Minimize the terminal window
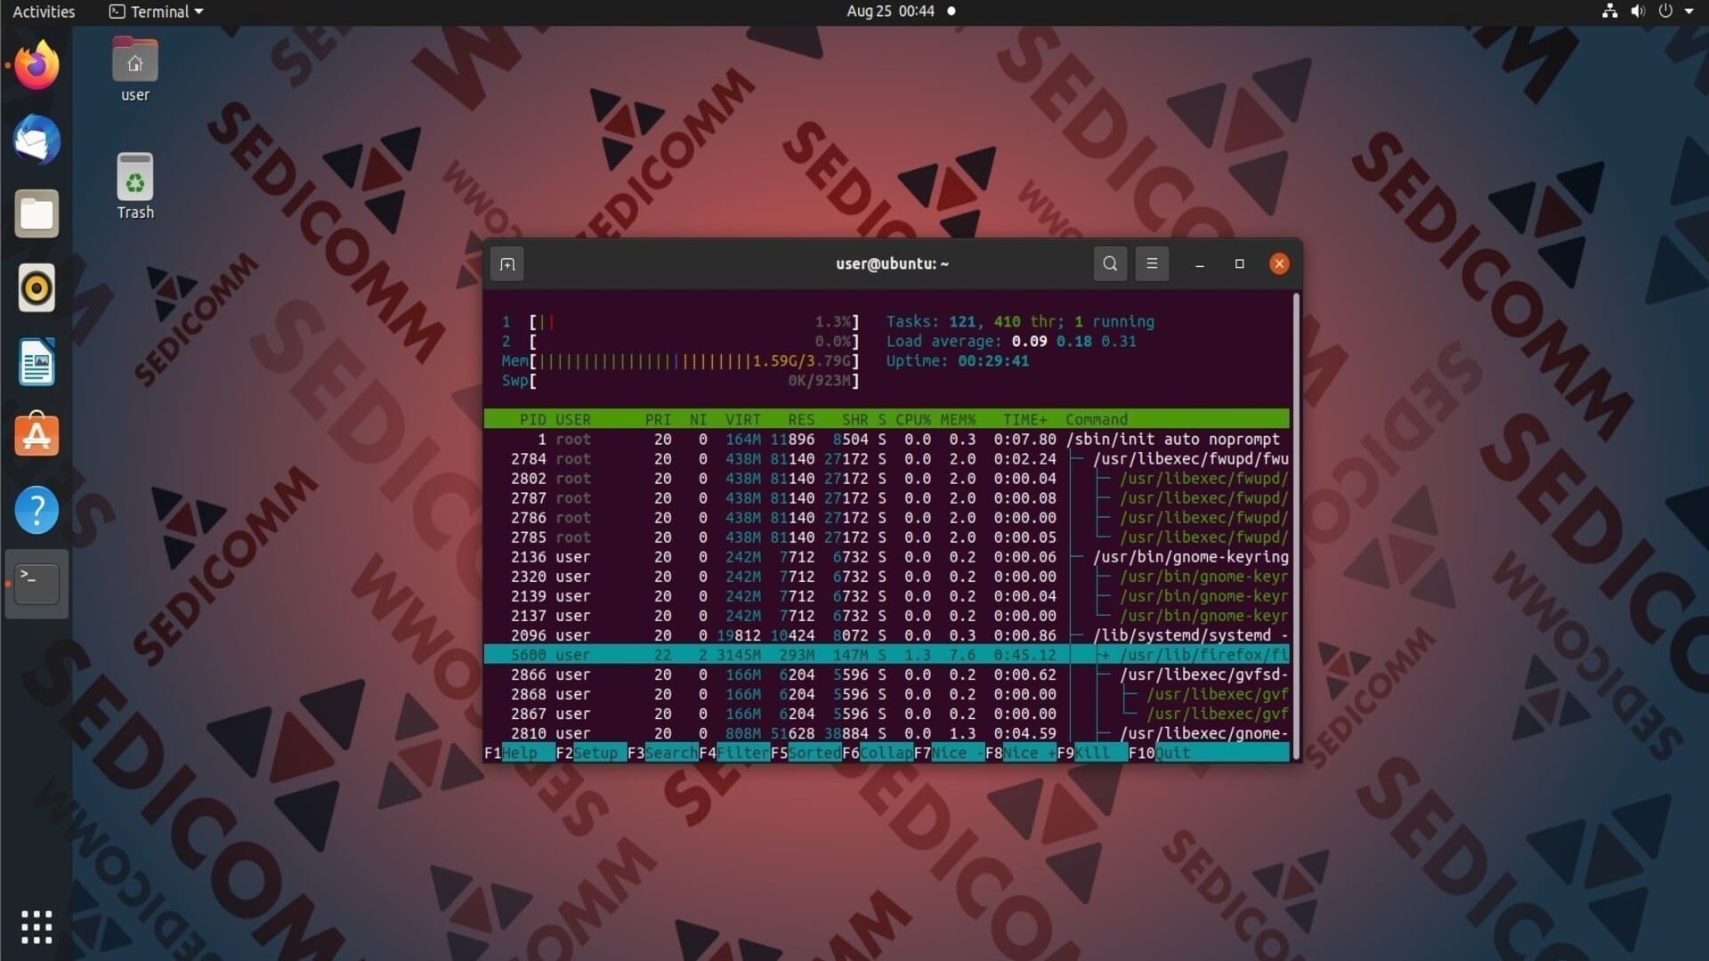Image resolution: width=1709 pixels, height=961 pixels. coord(1200,264)
